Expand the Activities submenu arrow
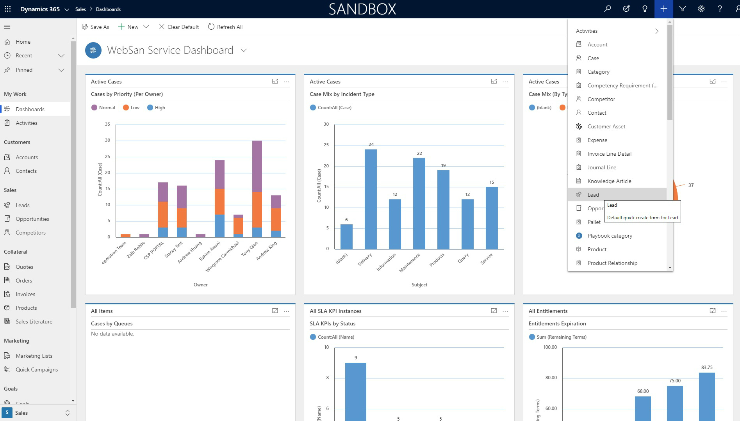The width and height of the screenshot is (740, 421). coord(657,31)
